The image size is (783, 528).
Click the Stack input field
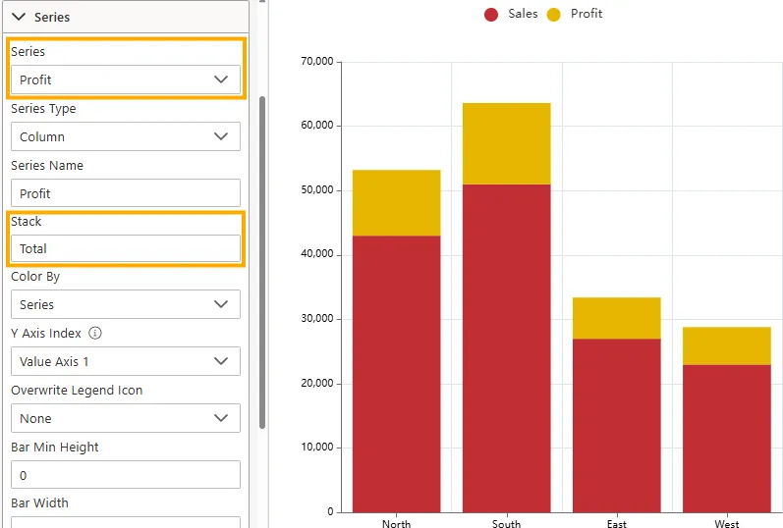(125, 248)
